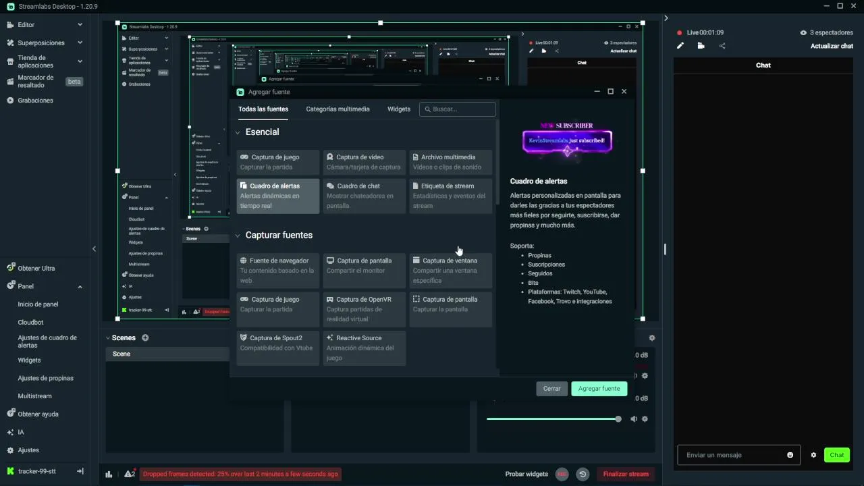Collapse the Capturar fuentes section
Screen dimensions: 864x486
tap(238, 236)
